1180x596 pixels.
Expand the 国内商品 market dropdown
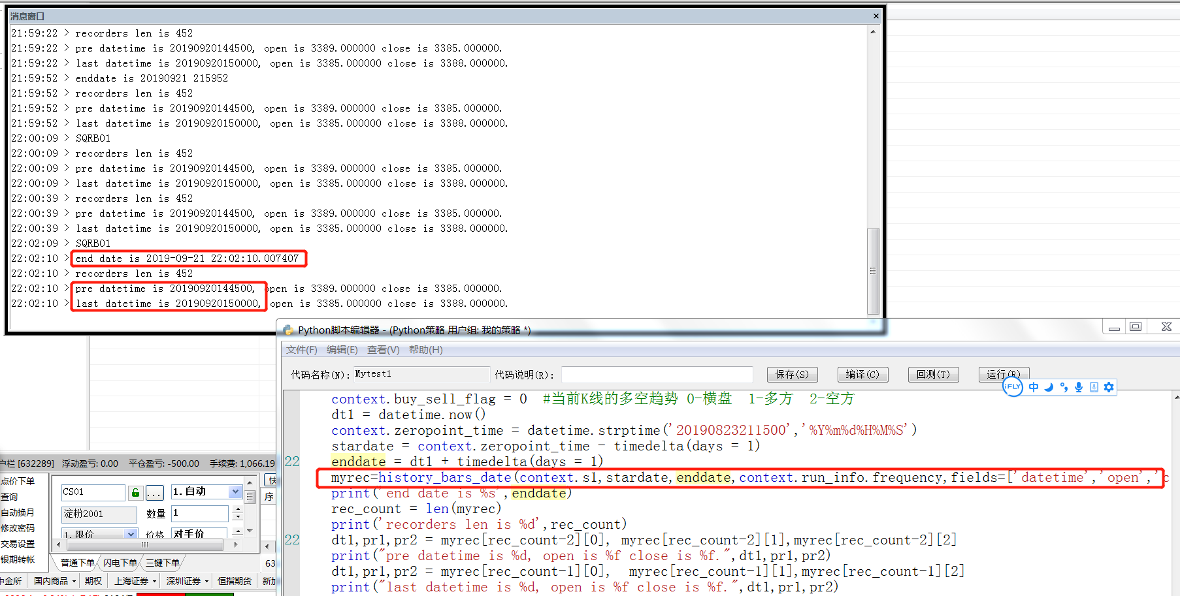pos(74,581)
